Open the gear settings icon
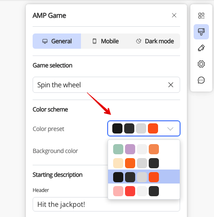 pyautogui.click(x=201, y=64)
